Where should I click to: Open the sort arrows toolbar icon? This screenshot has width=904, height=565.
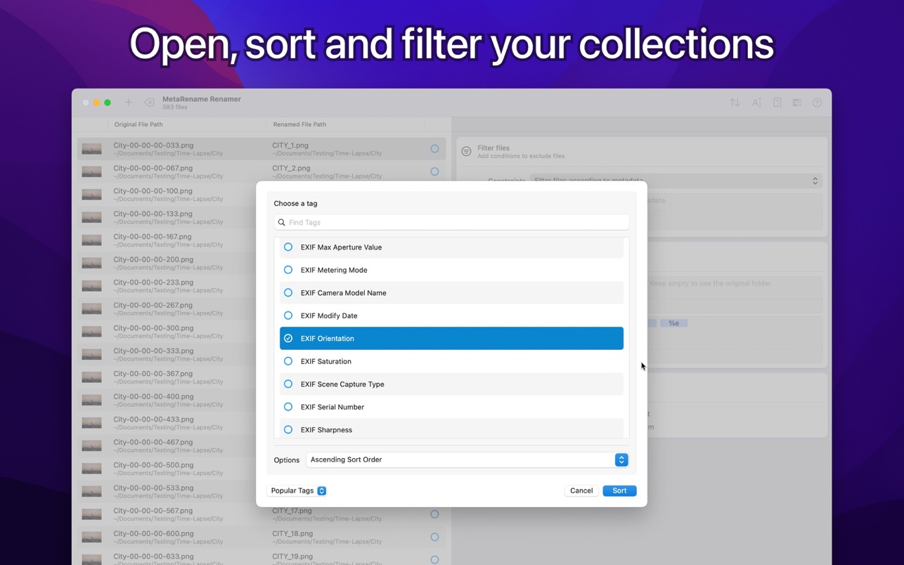(x=735, y=103)
